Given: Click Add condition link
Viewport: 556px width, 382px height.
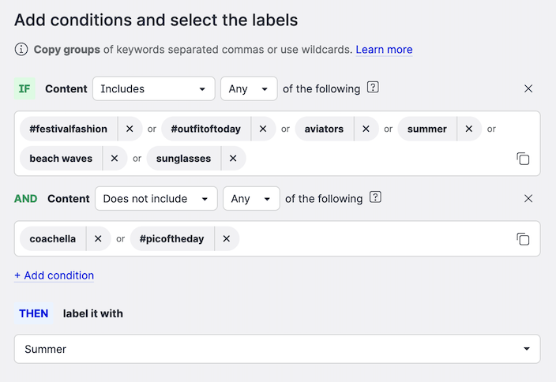Looking at the screenshot, I should point(54,275).
